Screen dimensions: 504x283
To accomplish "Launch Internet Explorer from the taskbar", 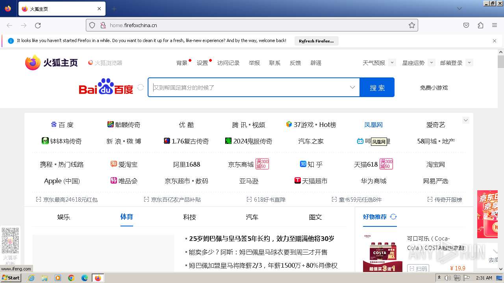I will pyautogui.click(x=31, y=278).
